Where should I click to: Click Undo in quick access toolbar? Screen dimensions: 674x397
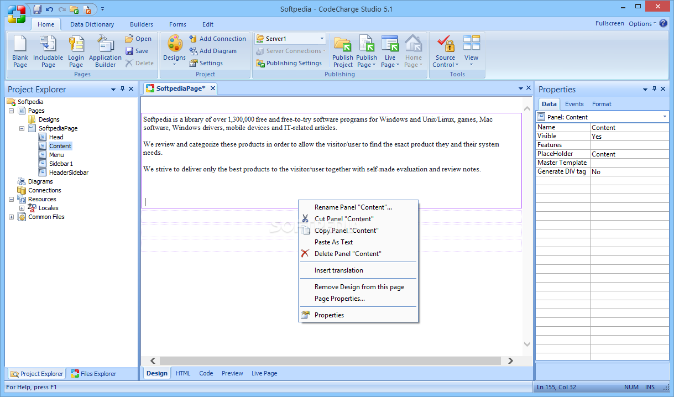(x=49, y=9)
